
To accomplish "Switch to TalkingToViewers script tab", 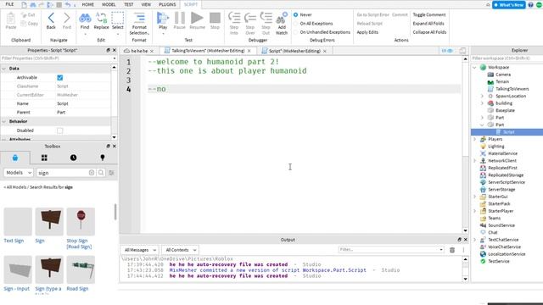I will pyautogui.click(x=208, y=51).
